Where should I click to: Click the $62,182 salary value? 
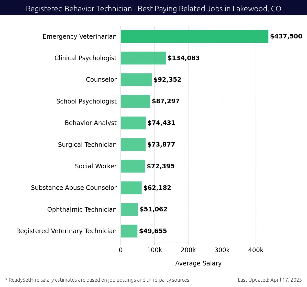(x=157, y=188)
